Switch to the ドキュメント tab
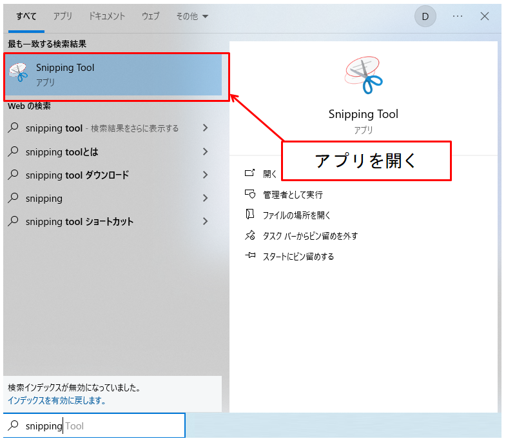Viewport: 506px width, 441px height. pos(107,16)
